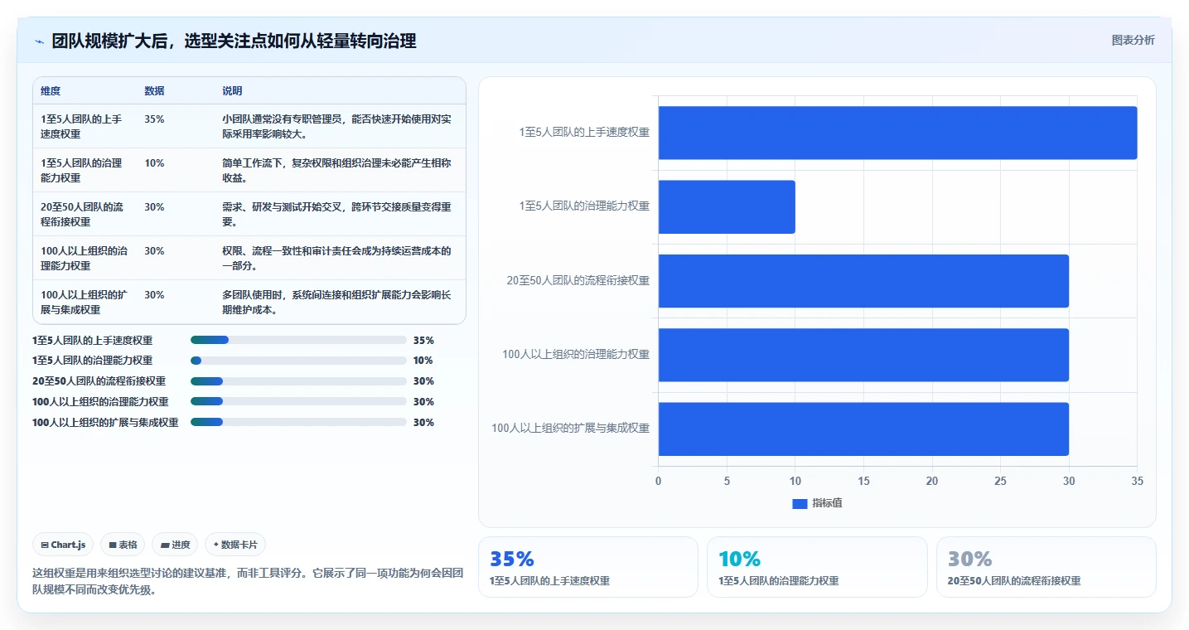
Task: Click the chart bar for 100人以上组织的扩展与集成权重
Action: [x=863, y=429]
